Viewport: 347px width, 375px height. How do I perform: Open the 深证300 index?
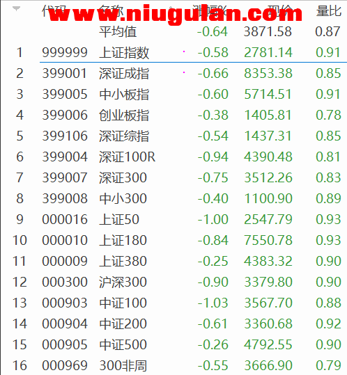point(123,177)
